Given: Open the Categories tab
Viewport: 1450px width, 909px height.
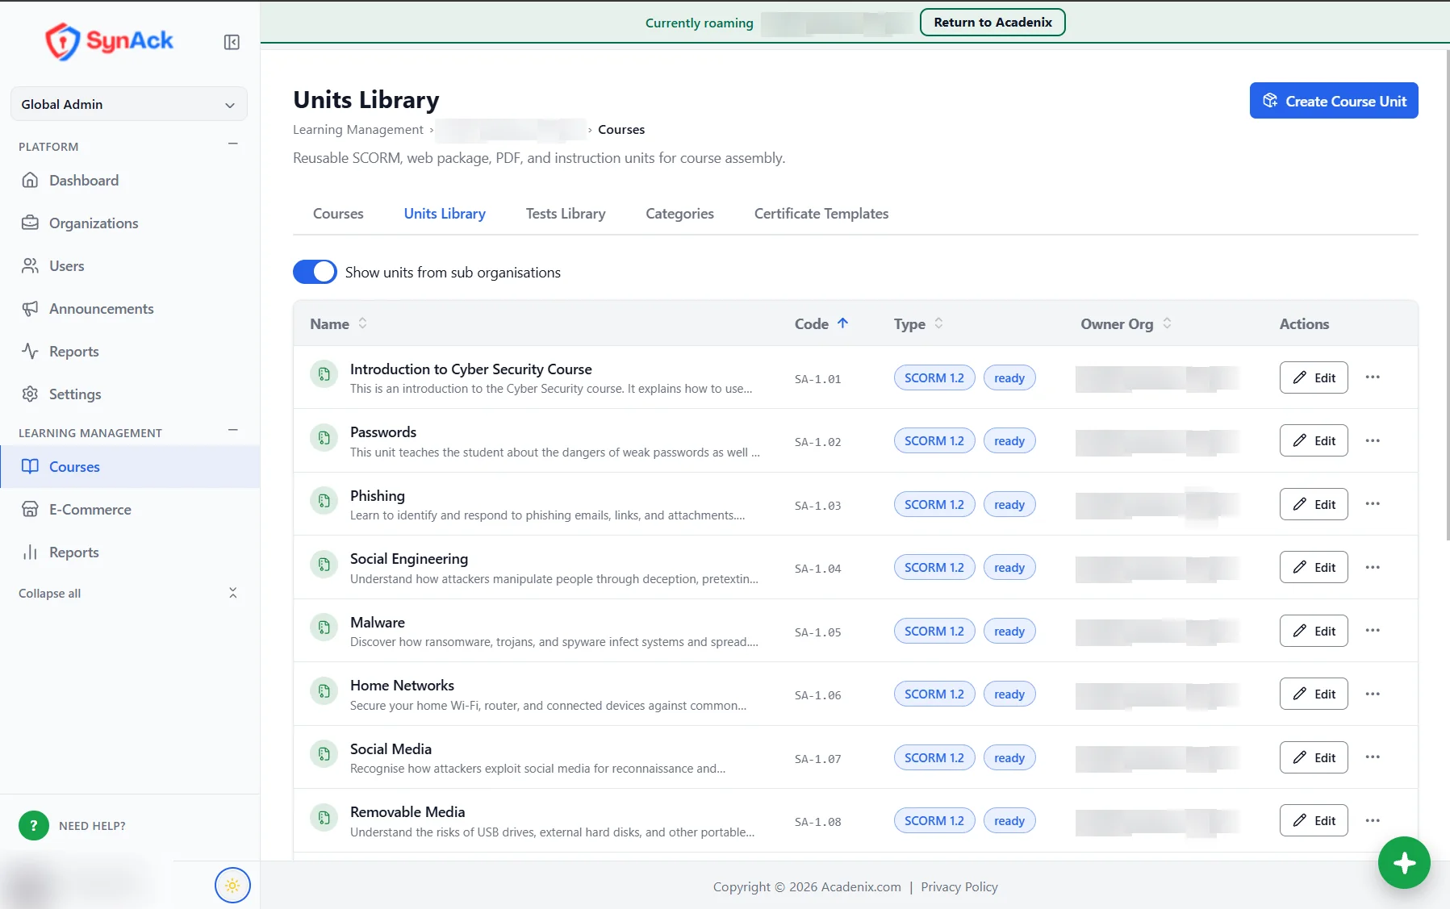Looking at the screenshot, I should tap(679, 214).
